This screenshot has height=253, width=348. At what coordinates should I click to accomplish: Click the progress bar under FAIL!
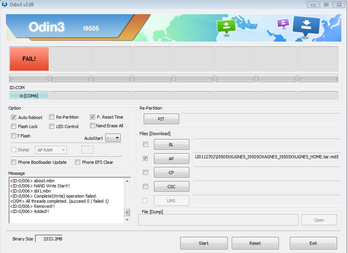click(x=29, y=78)
